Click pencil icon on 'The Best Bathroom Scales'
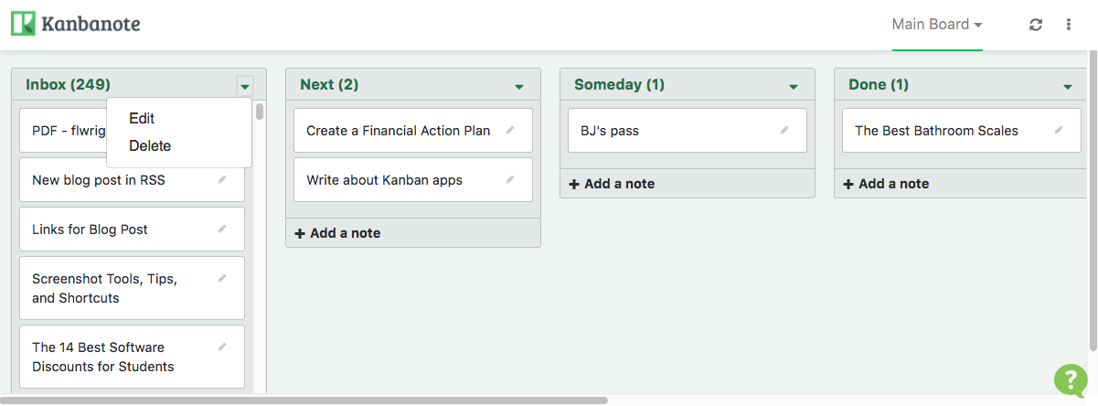This screenshot has width=1098, height=406. pos(1059,131)
